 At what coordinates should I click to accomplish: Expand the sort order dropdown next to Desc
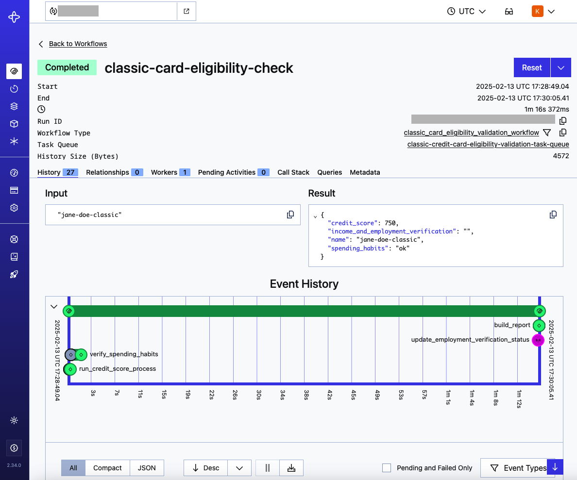(x=239, y=467)
